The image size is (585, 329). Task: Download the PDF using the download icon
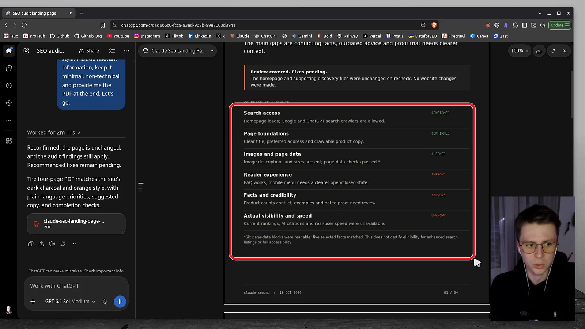[x=539, y=51]
